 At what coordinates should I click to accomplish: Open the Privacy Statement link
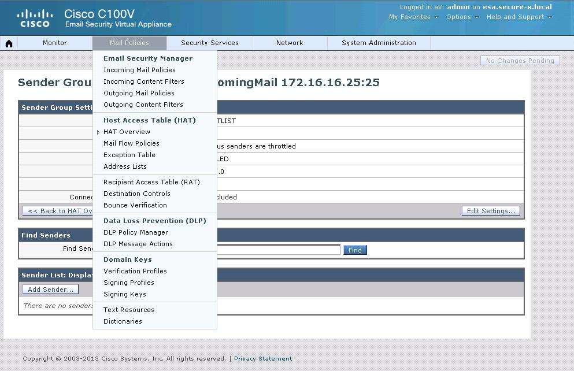click(x=263, y=358)
